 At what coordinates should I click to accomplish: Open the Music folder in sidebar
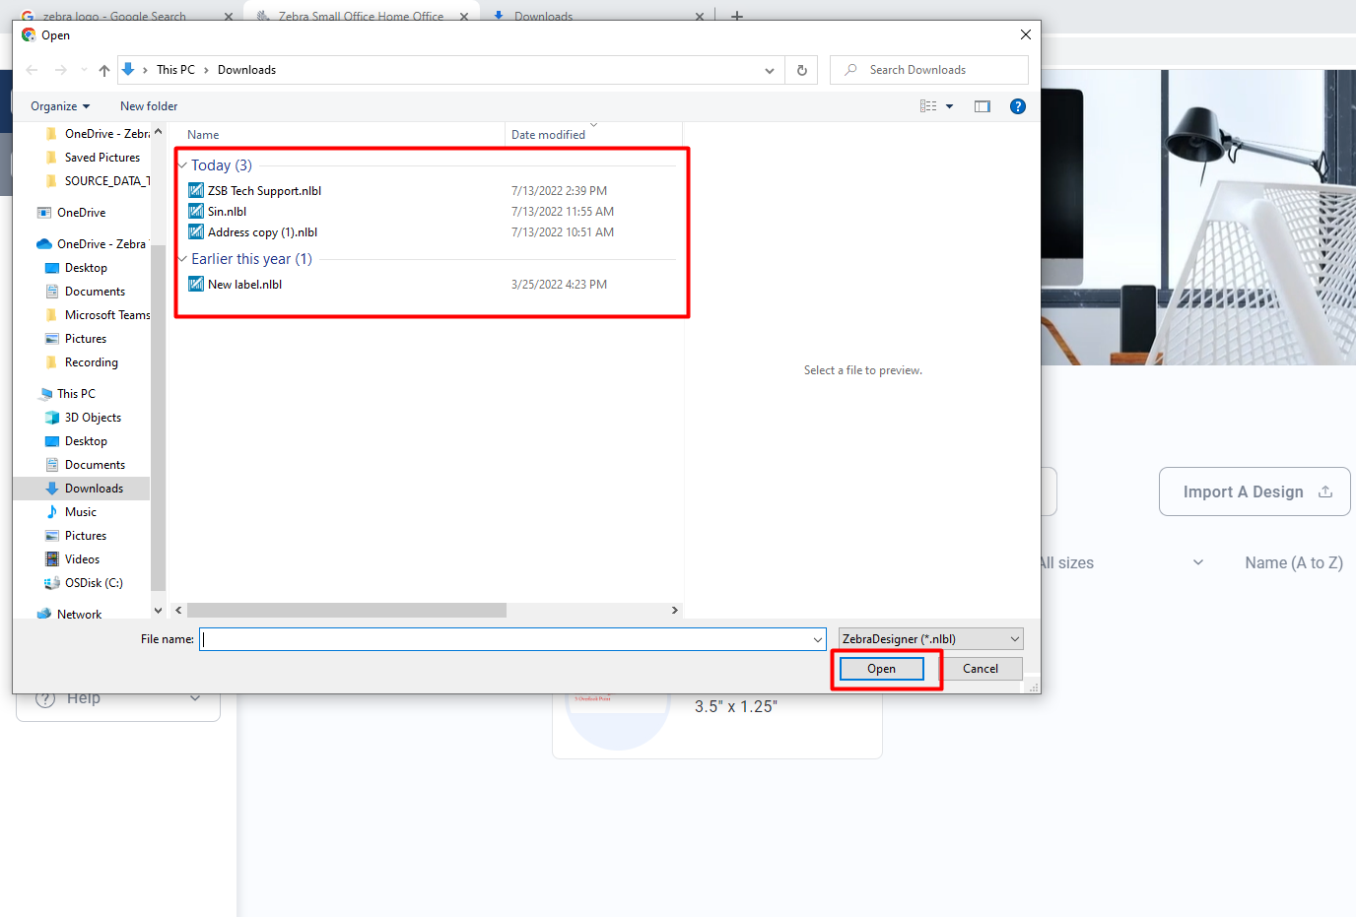click(78, 511)
